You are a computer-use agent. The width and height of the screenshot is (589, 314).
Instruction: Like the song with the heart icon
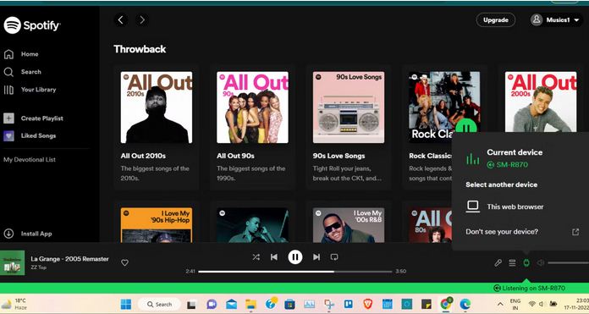click(124, 263)
